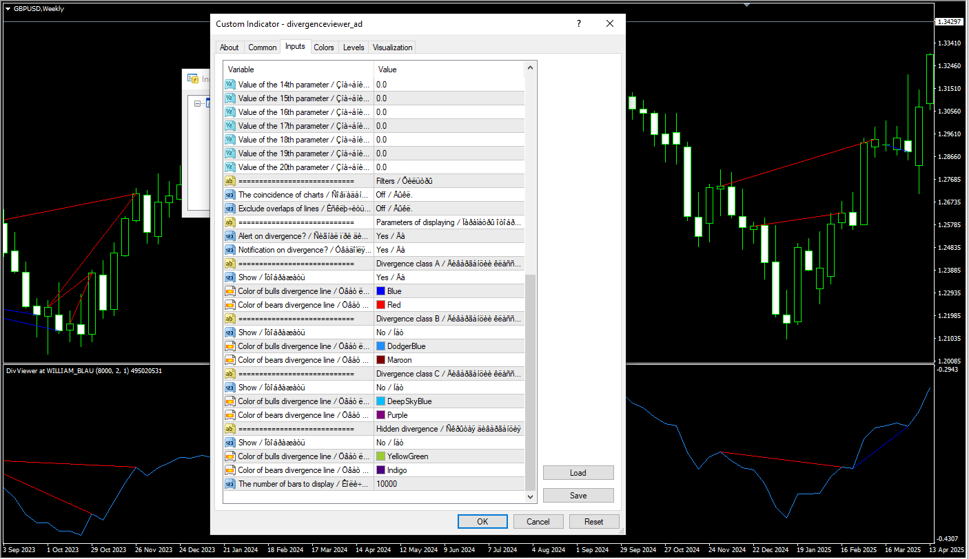Screen dimensions: 969x559
Task: Click the icon beside 14th parameter row
Action: [x=229, y=85]
